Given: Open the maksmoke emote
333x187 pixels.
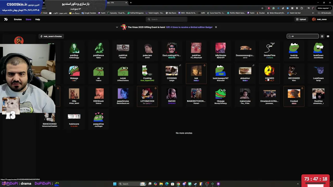Looking at the screenshot, I should pos(245,96).
